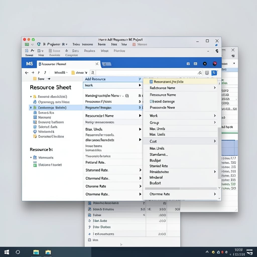The image size is (257, 257).
Task: Open the Plonice ribbon tab
Action: click(119, 51)
